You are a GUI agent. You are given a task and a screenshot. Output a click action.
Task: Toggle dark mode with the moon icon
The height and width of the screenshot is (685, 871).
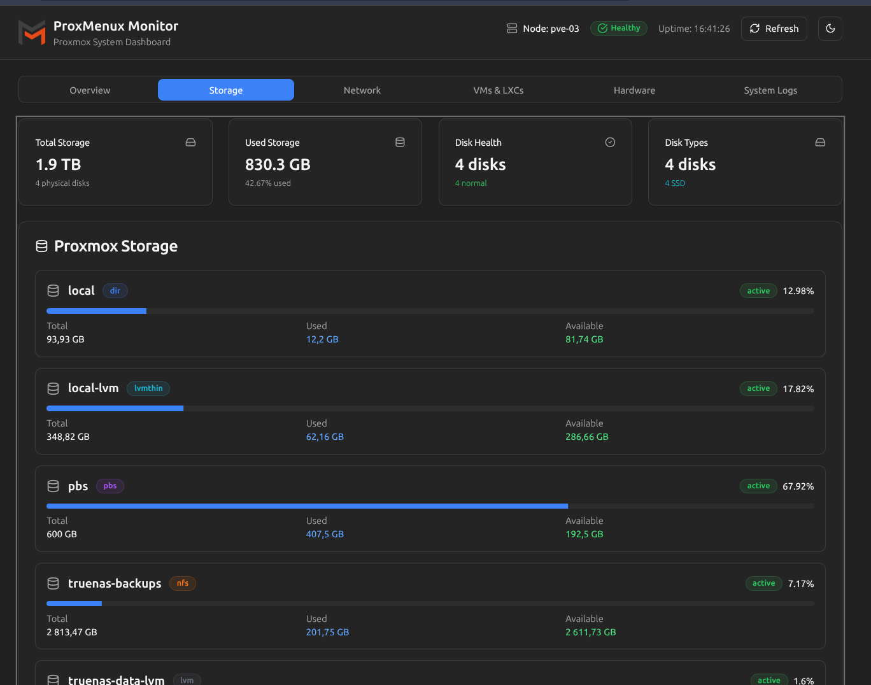(830, 29)
